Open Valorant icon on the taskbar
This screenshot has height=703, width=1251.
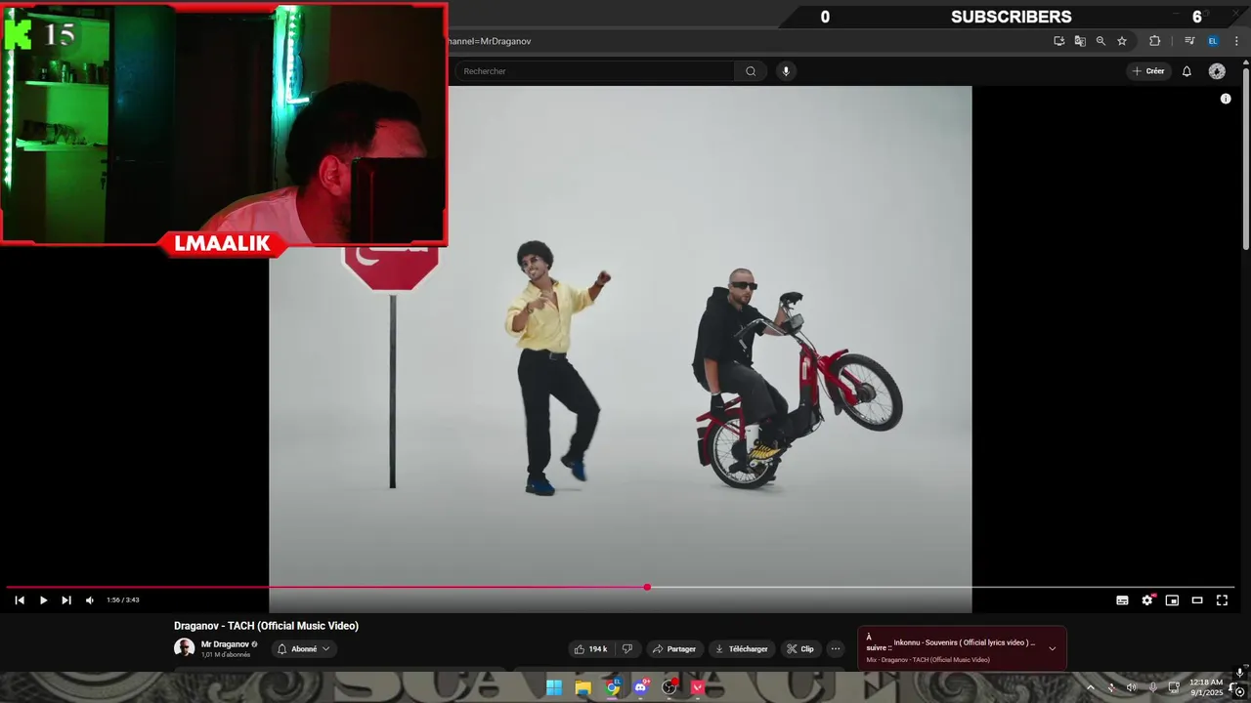coord(698,687)
